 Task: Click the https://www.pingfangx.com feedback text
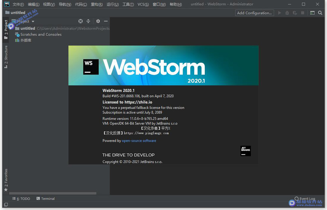click(146, 133)
